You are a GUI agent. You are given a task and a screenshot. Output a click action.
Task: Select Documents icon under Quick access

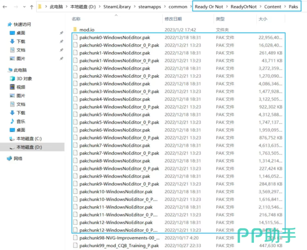[x=12, y=50]
